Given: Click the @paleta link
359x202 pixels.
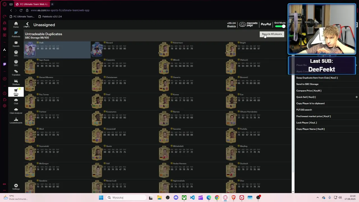Looking at the screenshot, I should coord(231,26).
